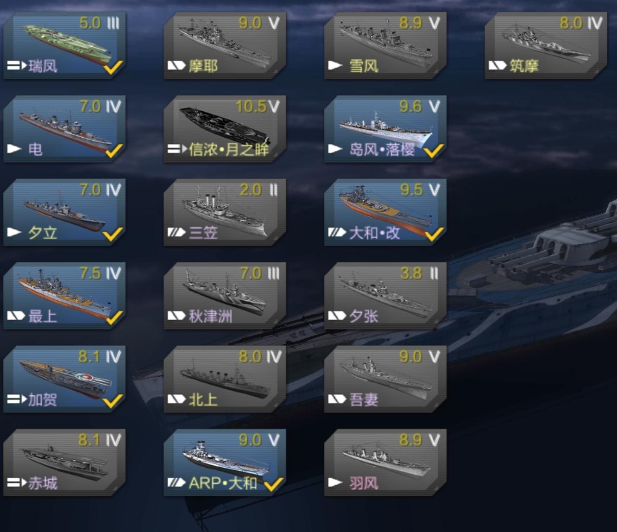
Task: Select the 最上 cruiser card
Action: [x=64, y=296]
